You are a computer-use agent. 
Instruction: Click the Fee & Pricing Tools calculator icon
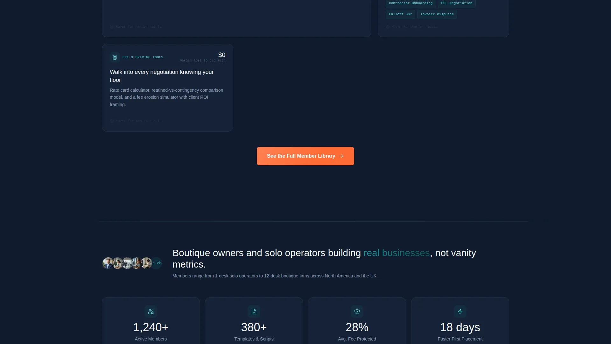click(115, 57)
